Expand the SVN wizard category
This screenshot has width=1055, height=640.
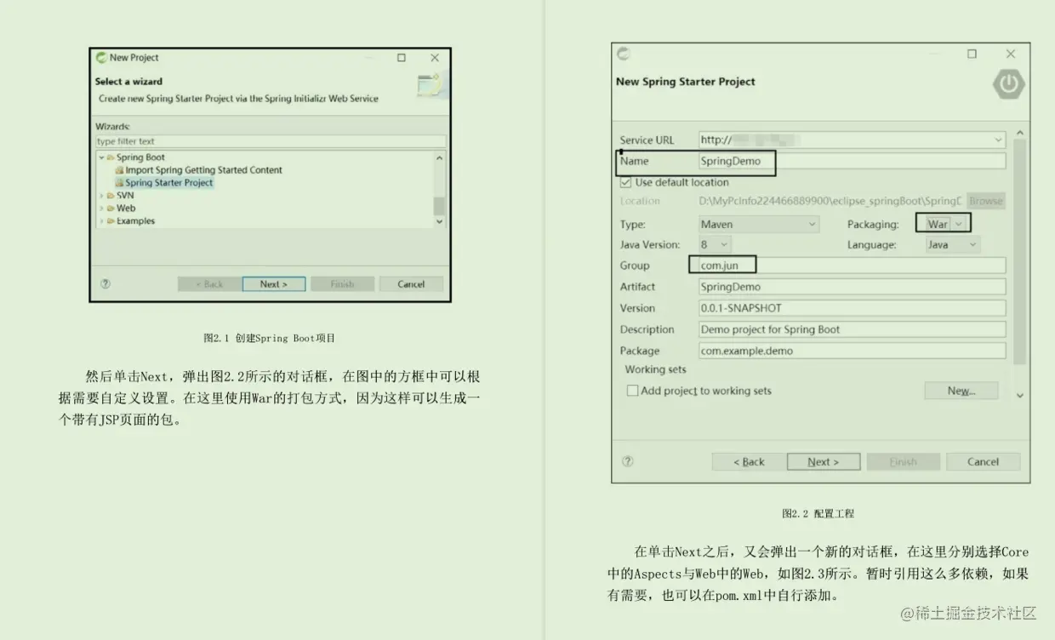[101, 196]
